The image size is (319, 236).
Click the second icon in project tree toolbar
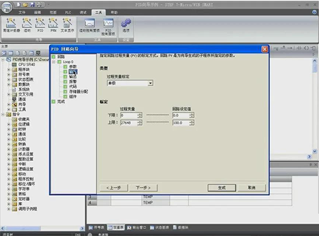(x=11, y=53)
